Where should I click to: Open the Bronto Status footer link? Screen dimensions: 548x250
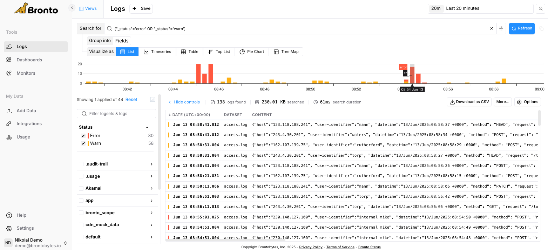[x=369, y=247]
